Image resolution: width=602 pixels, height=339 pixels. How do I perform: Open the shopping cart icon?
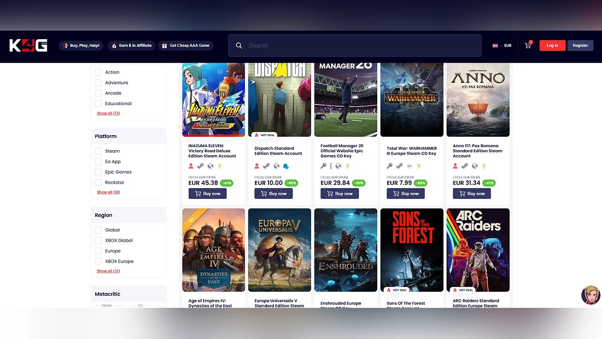click(528, 45)
